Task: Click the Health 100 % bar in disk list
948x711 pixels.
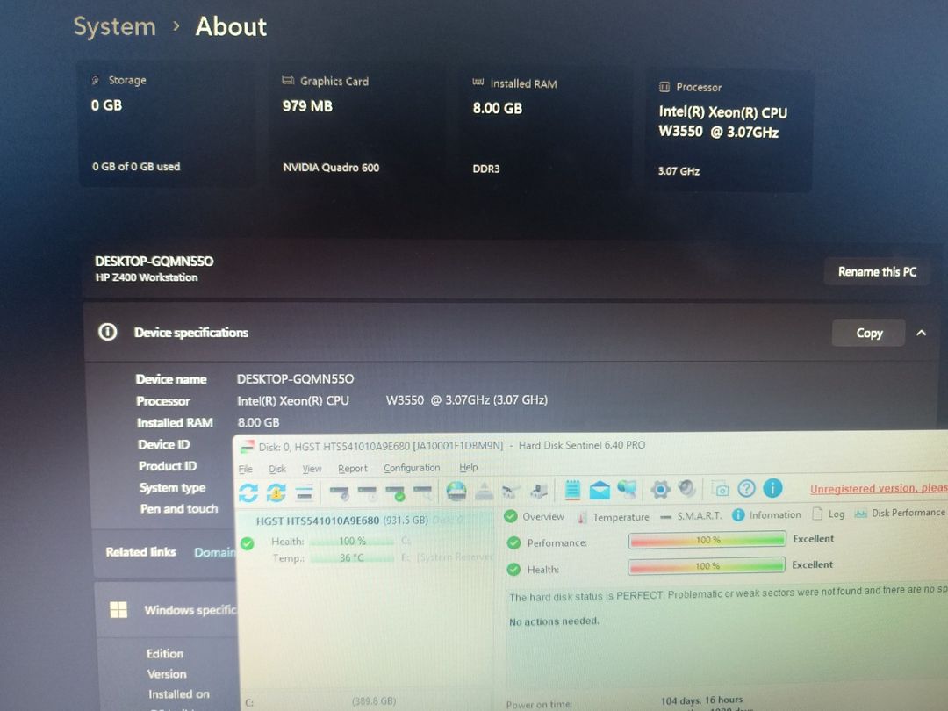Action: point(352,541)
